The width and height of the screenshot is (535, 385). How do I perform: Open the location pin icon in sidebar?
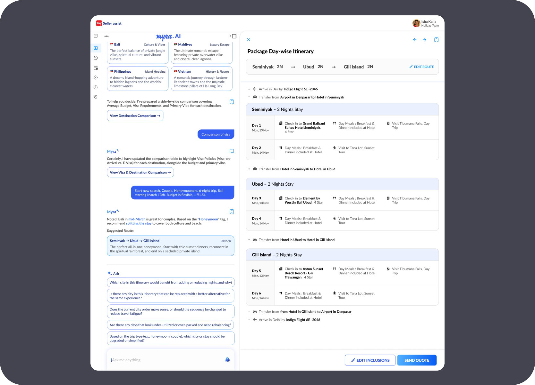(96, 97)
